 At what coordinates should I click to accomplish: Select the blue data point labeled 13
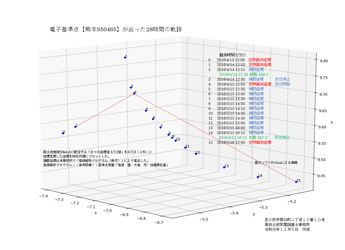[x=224, y=167]
